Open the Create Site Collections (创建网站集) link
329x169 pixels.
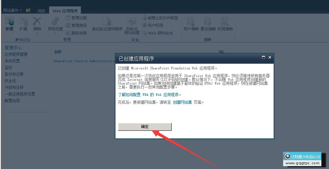coord(182,102)
